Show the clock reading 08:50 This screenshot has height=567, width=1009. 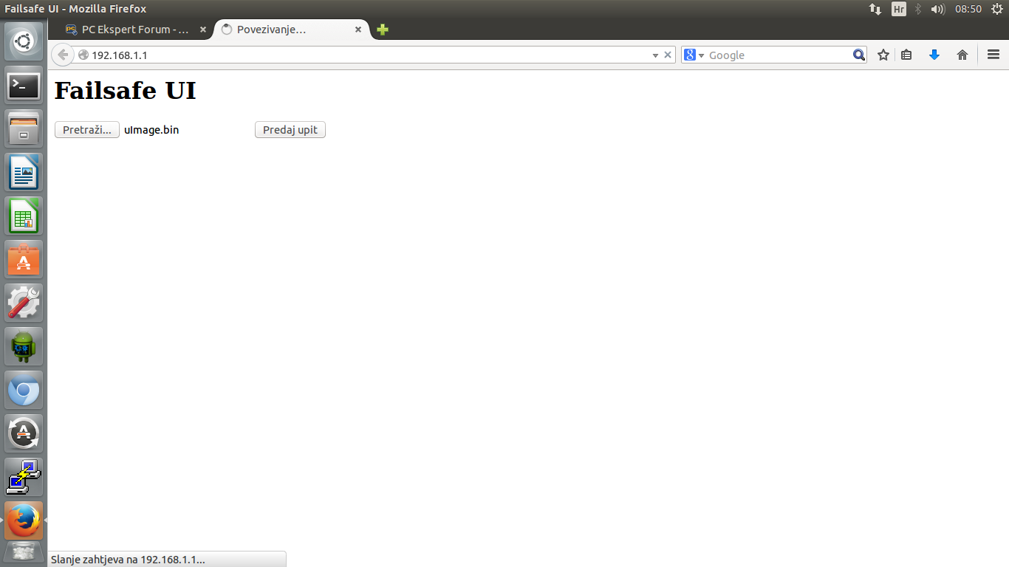pos(968,9)
